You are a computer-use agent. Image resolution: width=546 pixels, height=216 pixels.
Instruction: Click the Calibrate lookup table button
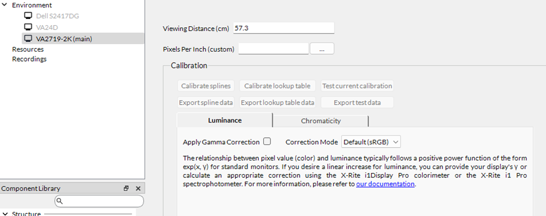coord(277,86)
